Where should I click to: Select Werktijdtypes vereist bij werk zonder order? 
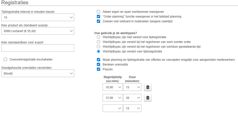point(99,42)
